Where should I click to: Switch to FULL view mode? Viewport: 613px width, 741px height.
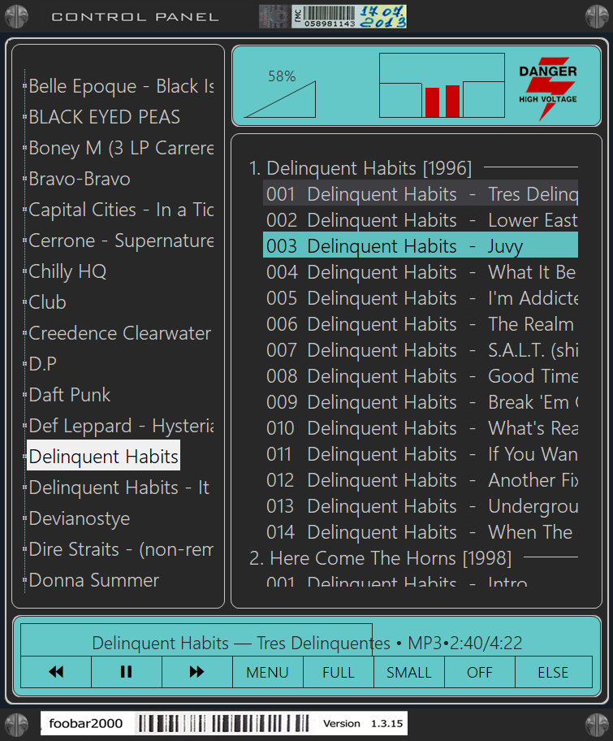coord(338,671)
